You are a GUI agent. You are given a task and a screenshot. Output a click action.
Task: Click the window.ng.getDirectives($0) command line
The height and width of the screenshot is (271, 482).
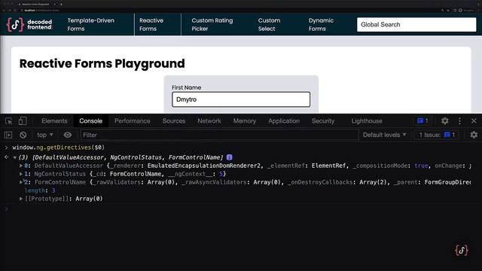click(59, 148)
